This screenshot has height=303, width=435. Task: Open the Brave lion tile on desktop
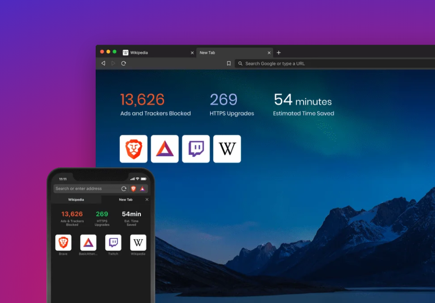133,149
